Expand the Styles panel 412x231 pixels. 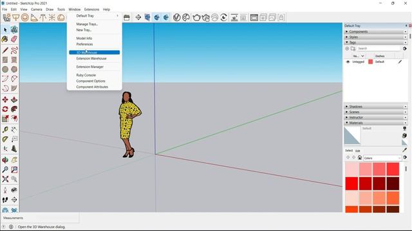click(x=376, y=37)
